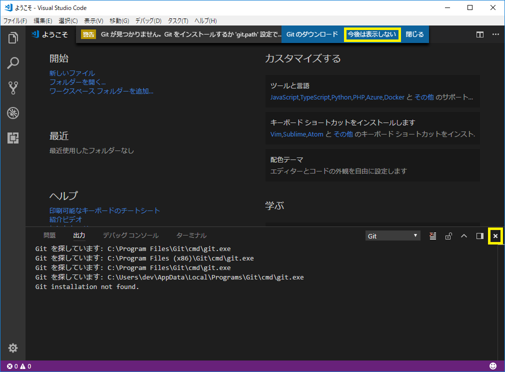Click the 新しいファイル link
Viewport: 505px width, 372px height.
coord(72,73)
